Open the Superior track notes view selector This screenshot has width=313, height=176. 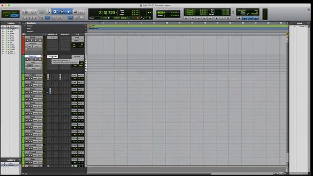33,63
